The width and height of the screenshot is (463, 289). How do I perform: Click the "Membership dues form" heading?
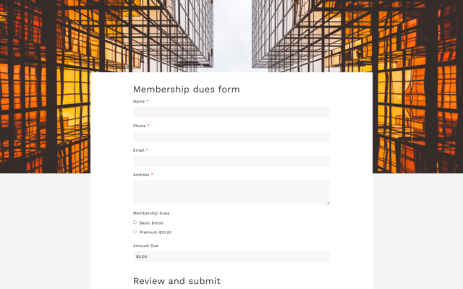pos(186,90)
